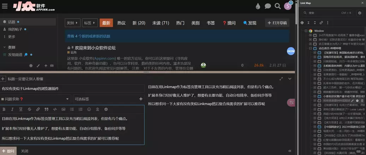This screenshot has width=366, height=155.
Task: Open the chat bubble icon in header
Action: coord(268,6)
